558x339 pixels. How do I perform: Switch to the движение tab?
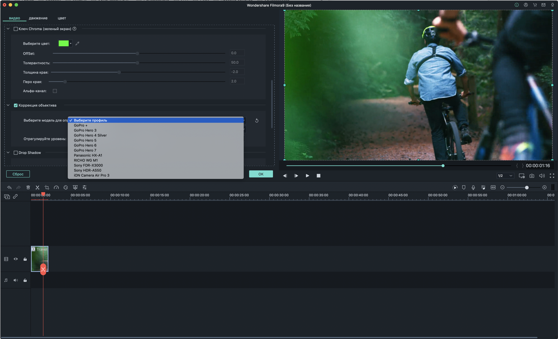38,18
